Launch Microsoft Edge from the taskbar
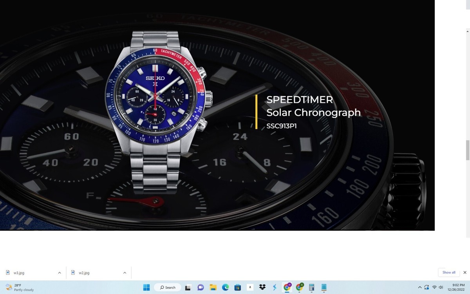This screenshot has width=470, height=294. click(x=225, y=287)
